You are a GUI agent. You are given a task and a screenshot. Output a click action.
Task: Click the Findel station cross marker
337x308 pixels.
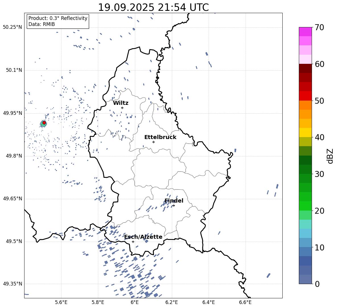click(174, 206)
